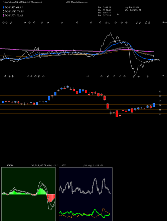Click the MACD '(12,26,9) 67.79, 69.6, -1.81' values
Viewport: 167px width, 221px height.
click(x=44, y=165)
